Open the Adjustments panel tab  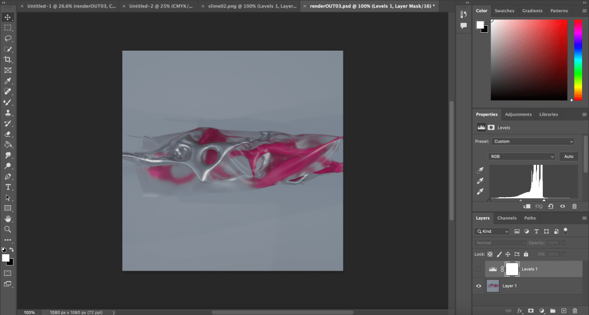coord(518,114)
